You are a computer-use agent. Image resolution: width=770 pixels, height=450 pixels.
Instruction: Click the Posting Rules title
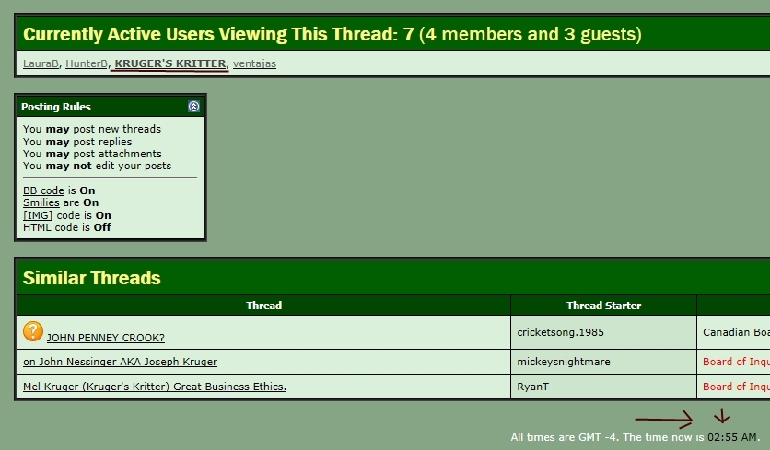56,107
